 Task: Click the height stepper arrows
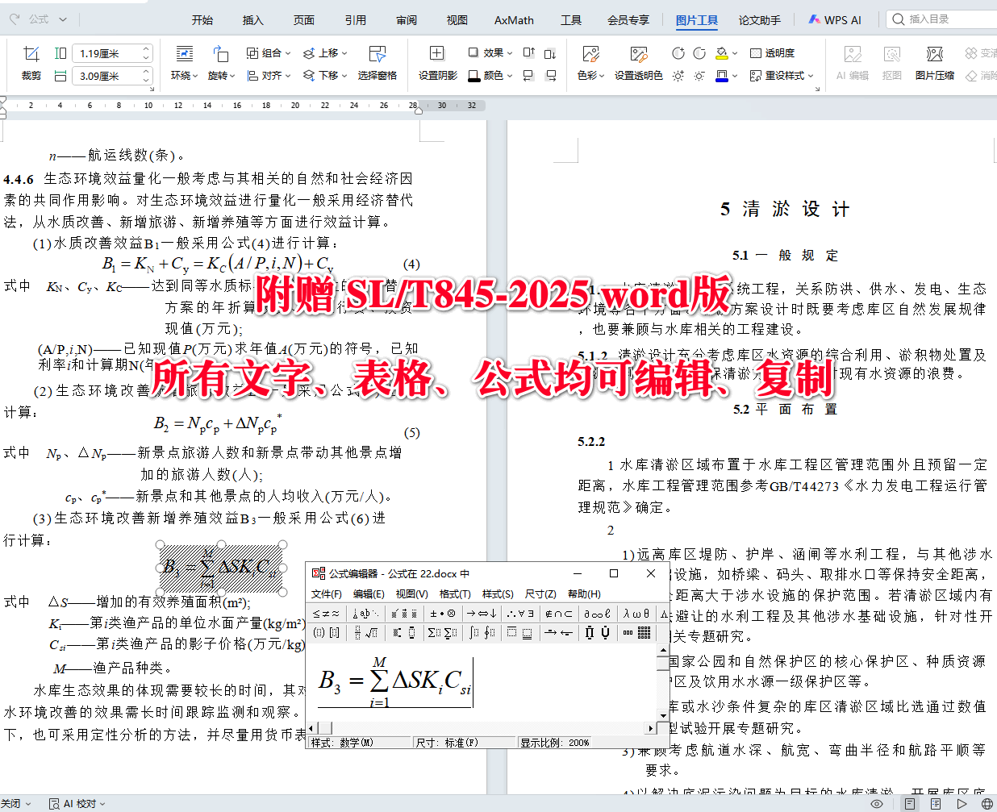146,53
